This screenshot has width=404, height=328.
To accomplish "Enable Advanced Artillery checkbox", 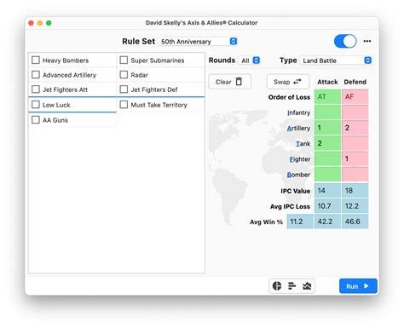I will [x=36, y=75].
